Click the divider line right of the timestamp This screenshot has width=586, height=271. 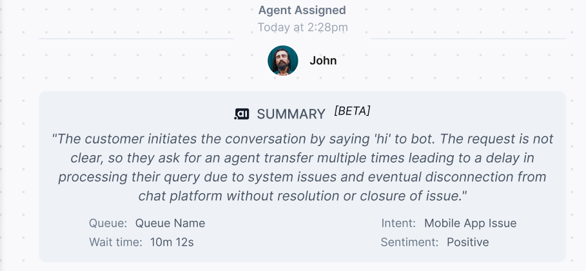[469, 39]
